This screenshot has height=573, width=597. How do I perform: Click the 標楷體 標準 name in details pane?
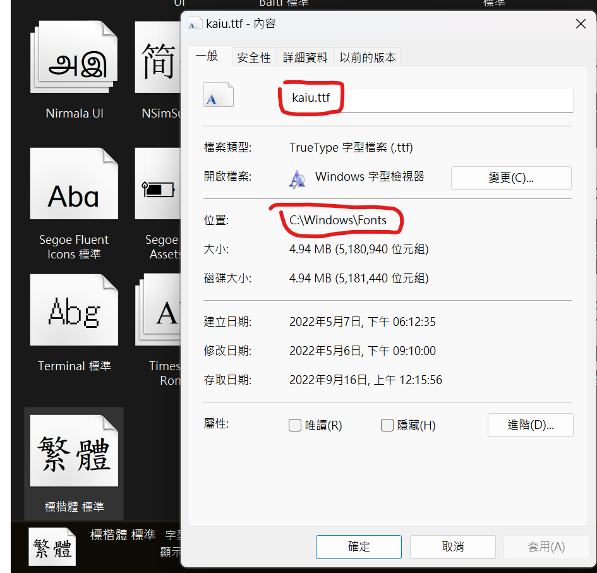(123, 534)
